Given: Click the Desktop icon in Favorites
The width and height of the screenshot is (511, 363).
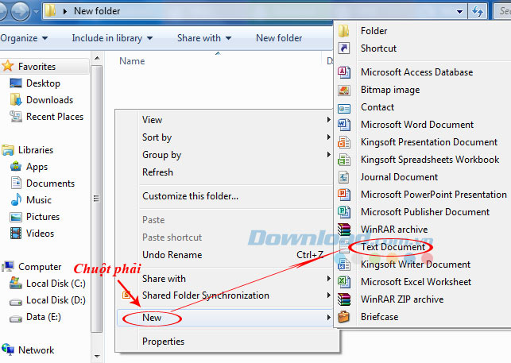Looking at the screenshot, I should click(16, 83).
